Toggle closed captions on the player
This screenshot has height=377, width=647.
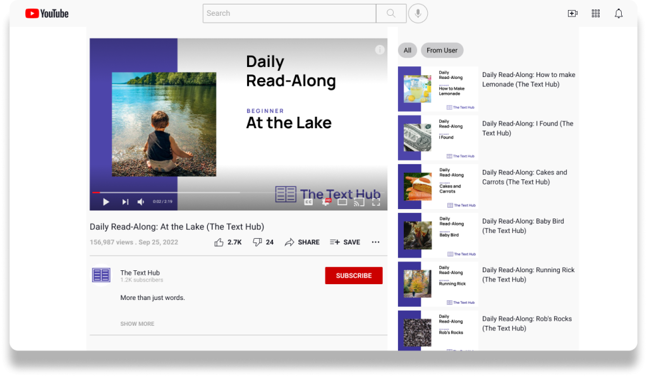click(x=308, y=202)
